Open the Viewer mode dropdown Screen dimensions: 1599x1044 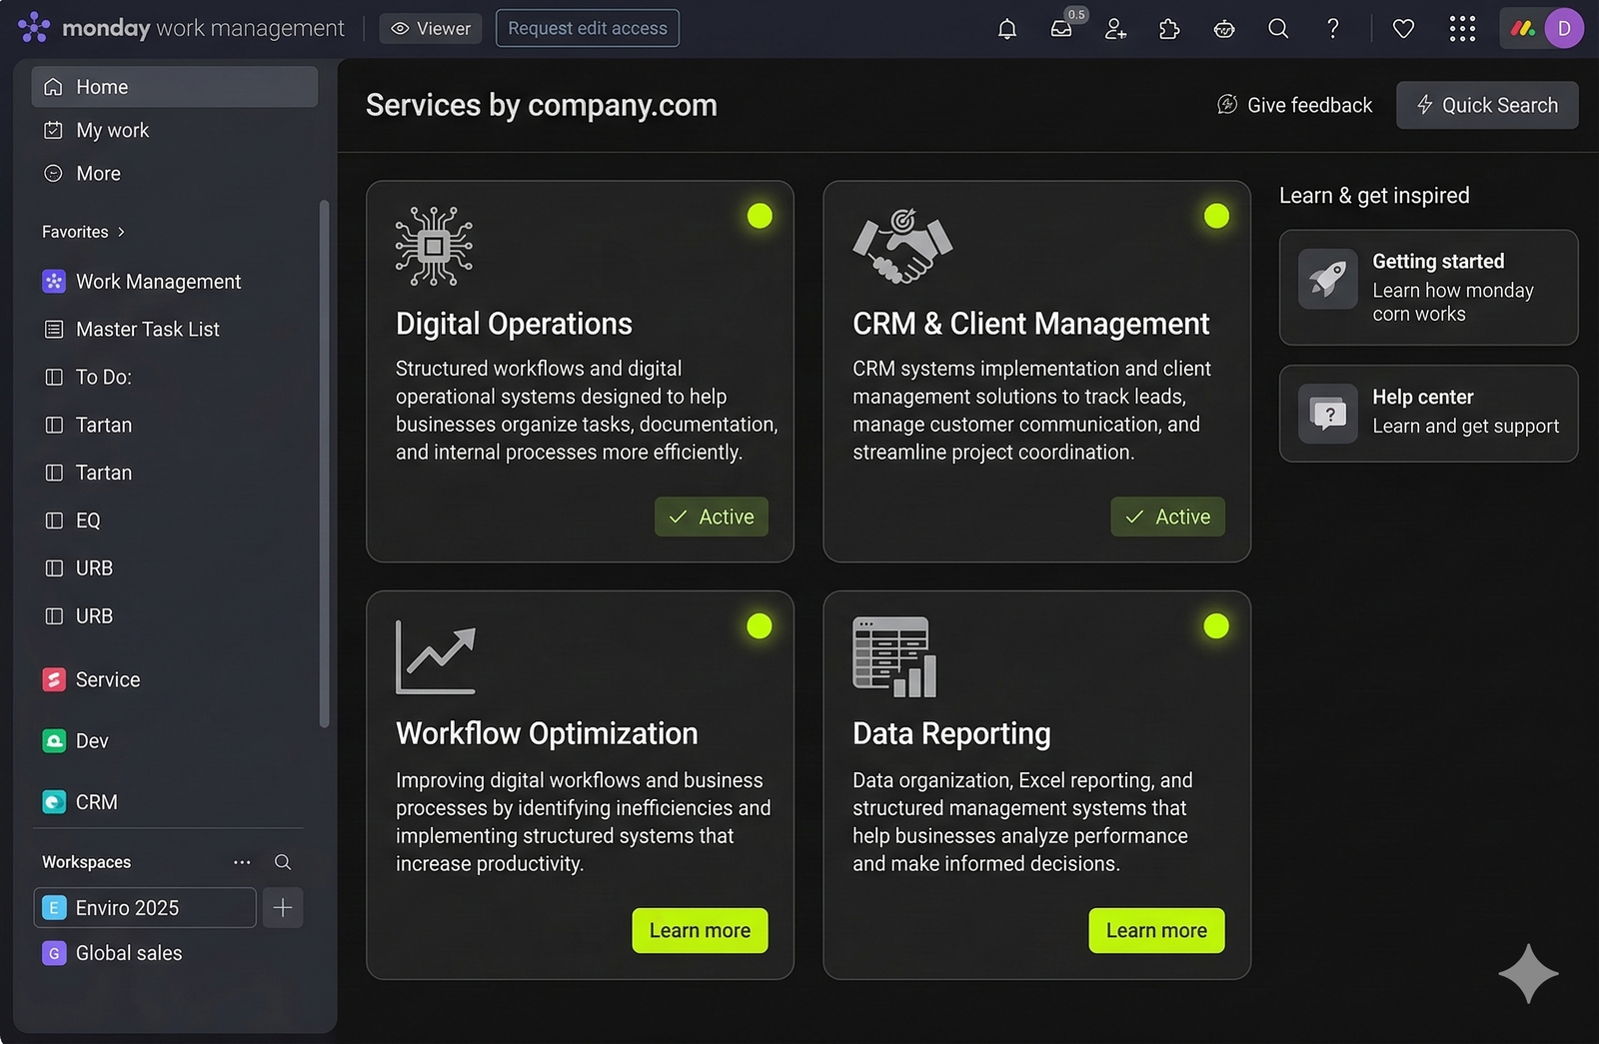[430, 28]
